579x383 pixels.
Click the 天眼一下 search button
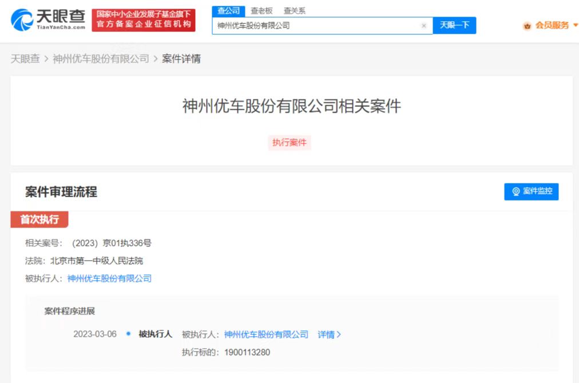tap(454, 26)
